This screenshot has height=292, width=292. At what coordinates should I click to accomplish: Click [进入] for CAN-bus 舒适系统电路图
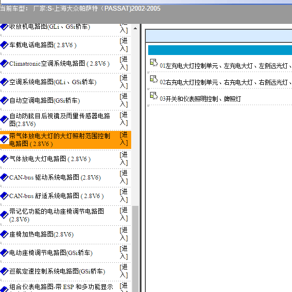[124, 196]
